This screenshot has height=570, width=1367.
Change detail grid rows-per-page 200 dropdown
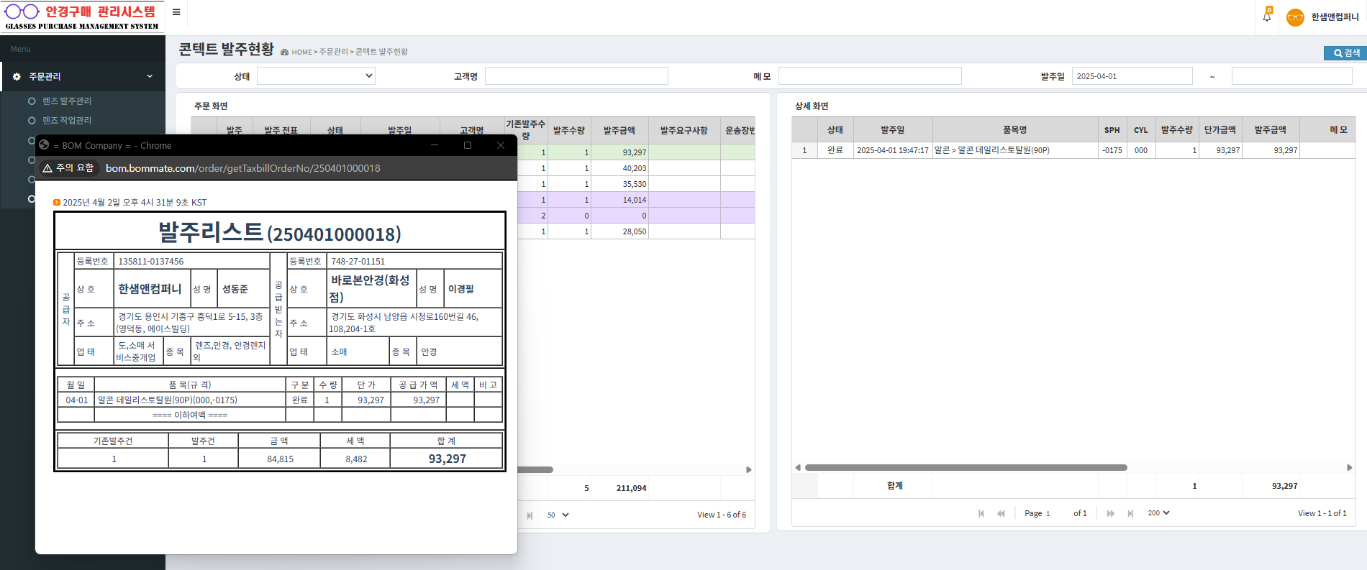click(x=1158, y=513)
